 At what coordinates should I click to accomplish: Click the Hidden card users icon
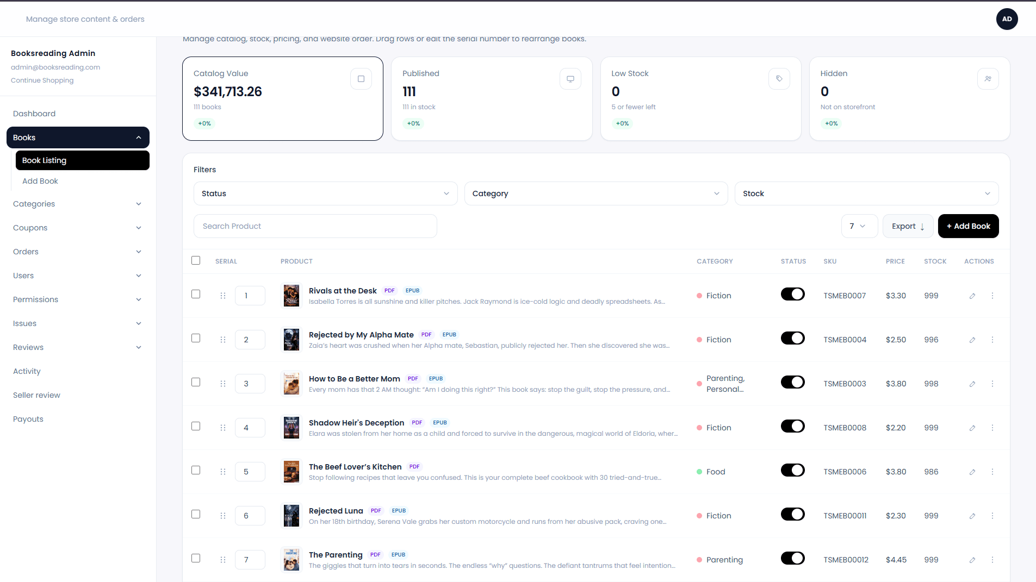(x=988, y=79)
